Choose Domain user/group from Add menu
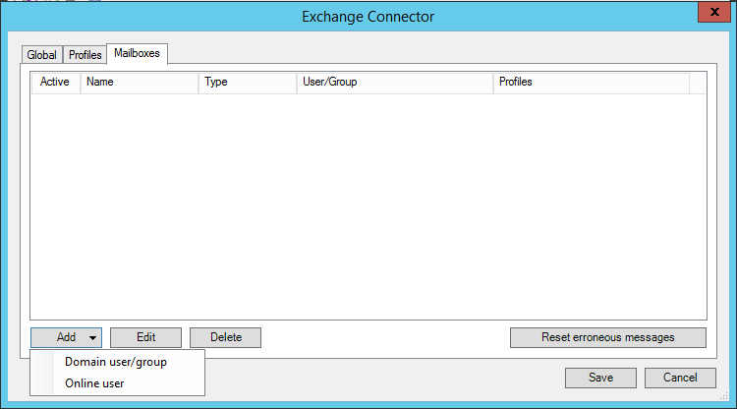The height and width of the screenshot is (409, 737). point(116,362)
